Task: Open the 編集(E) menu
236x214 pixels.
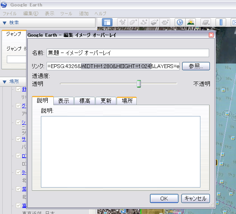Action: point(31,14)
